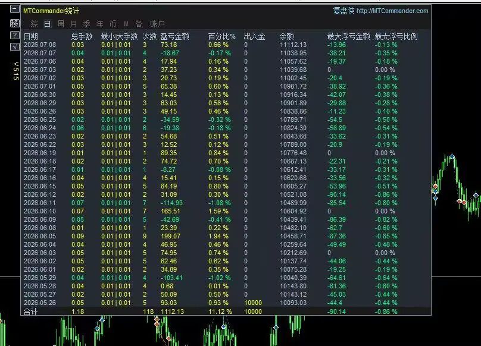
Task: Open help via the question mark icon
Action: [x=14, y=35]
